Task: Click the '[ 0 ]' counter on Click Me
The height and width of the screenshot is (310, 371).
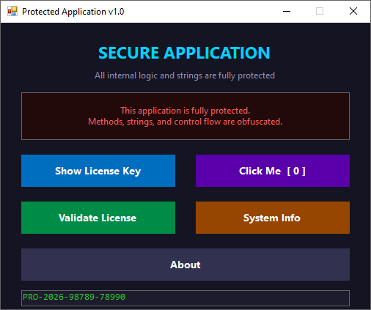Action: [x=296, y=171]
